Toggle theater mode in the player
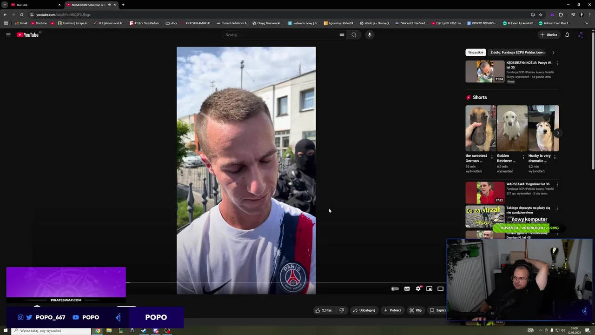This screenshot has height=335, width=595. 440,289
